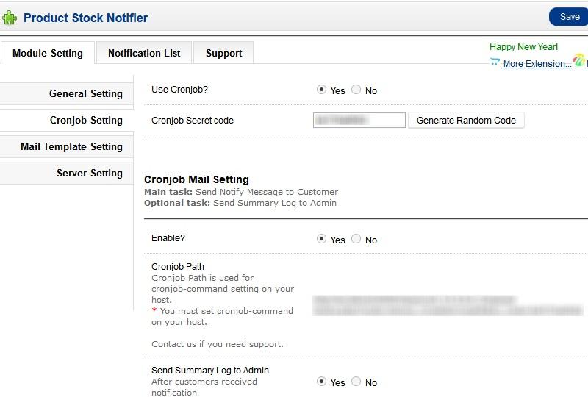
Task: Click the shopping cart icon beside More Extension
Action: click(495, 63)
